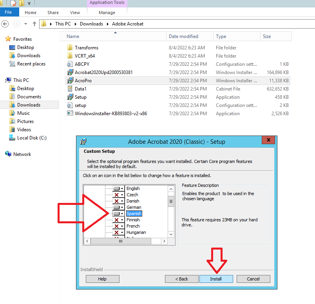Click the Setup dialog title bar icon
The width and height of the screenshot is (315, 304).
click(x=83, y=141)
